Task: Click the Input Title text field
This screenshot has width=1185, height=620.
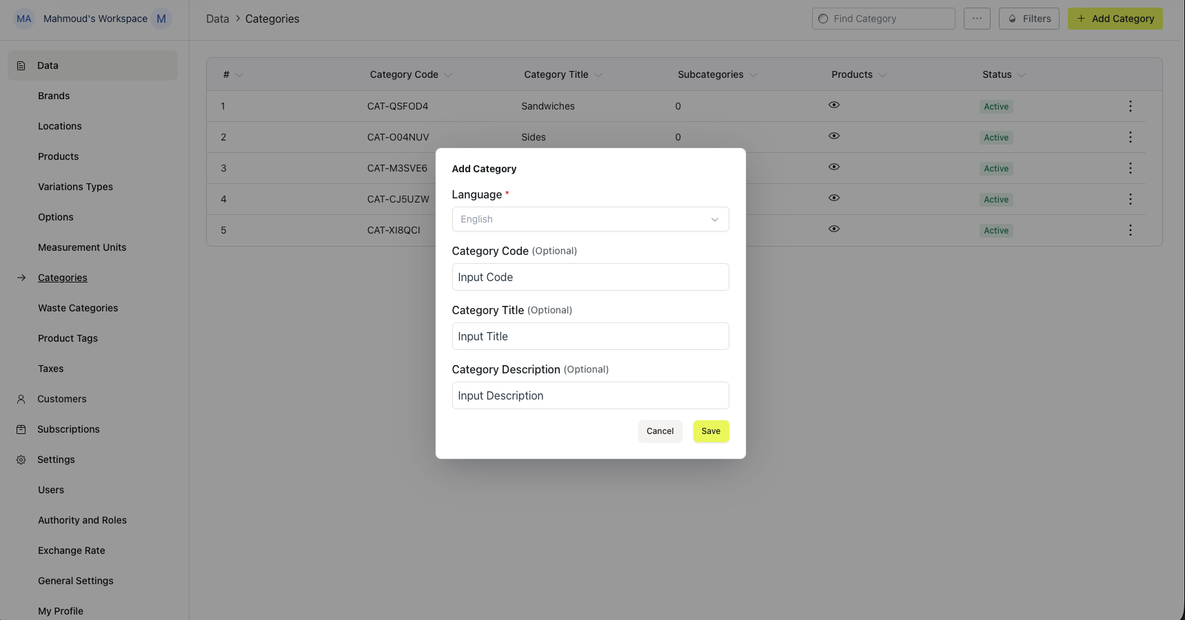Action: point(590,336)
